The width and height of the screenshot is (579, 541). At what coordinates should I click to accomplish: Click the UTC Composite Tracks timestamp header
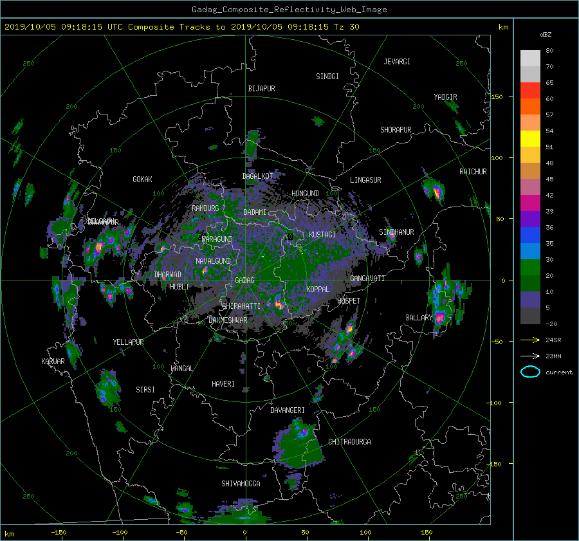[x=181, y=27]
